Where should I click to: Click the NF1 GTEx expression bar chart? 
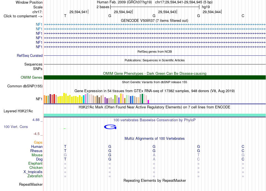pos(96,98)
